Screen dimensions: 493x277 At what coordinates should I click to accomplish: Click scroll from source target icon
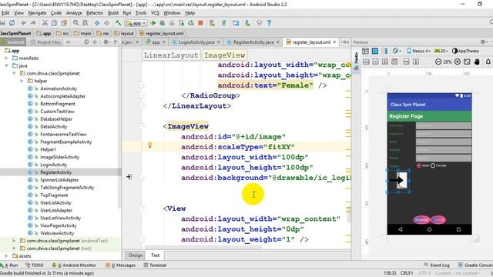tap(86, 42)
